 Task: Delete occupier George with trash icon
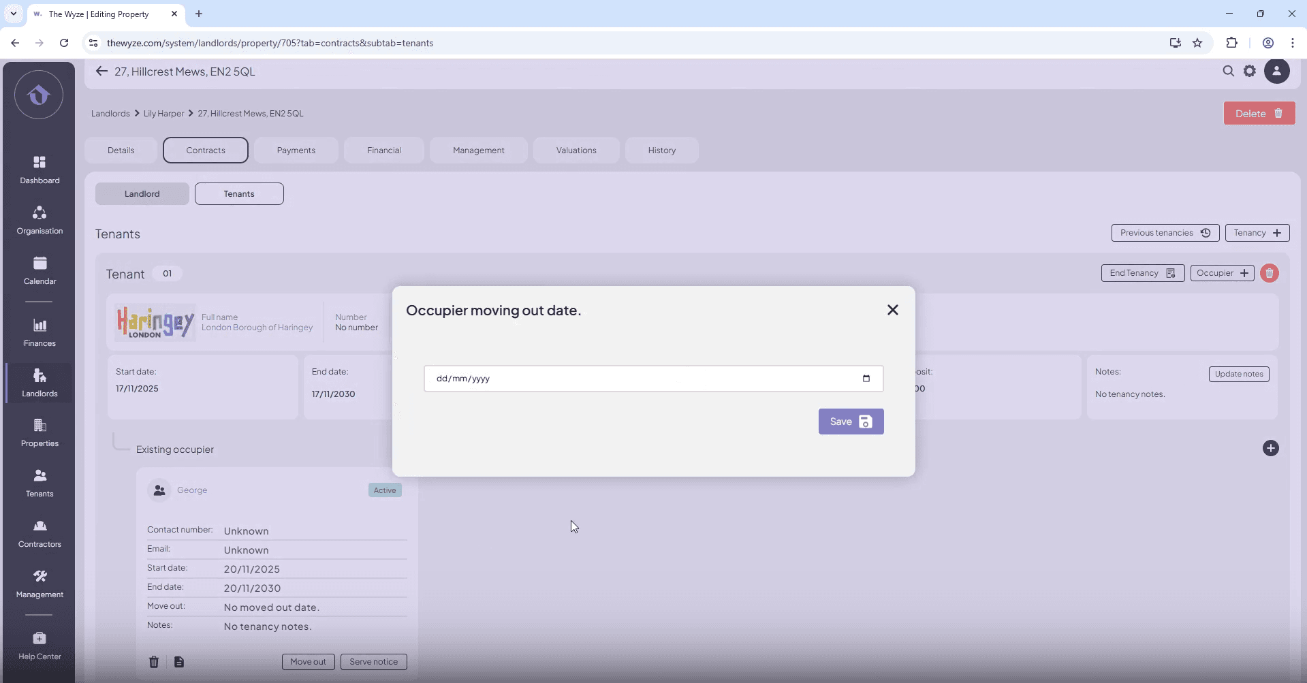point(154,662)
